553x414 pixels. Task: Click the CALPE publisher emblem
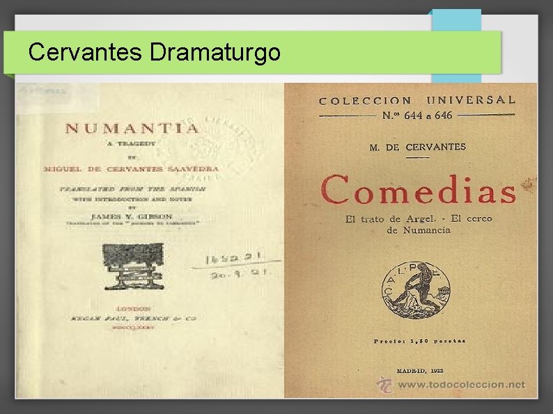[416, 289]
